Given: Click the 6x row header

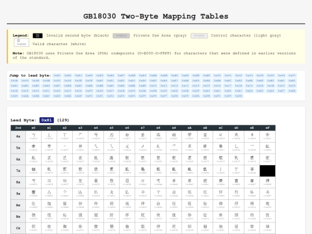Looking at the screenshot, I should 18,159.
